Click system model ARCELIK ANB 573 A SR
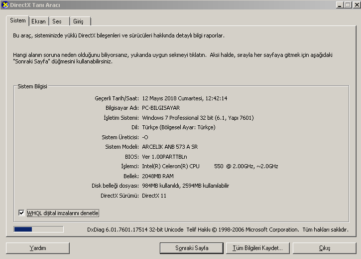 pos(170,147)
